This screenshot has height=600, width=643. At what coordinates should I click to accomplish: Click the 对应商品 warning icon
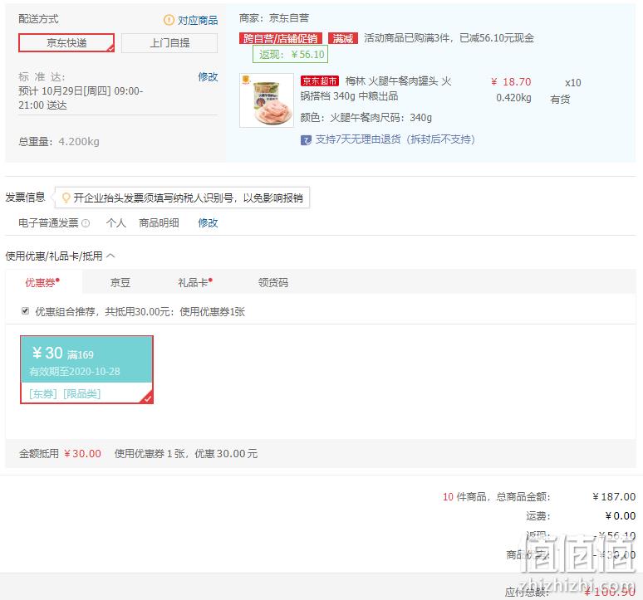tap(169, 20)
